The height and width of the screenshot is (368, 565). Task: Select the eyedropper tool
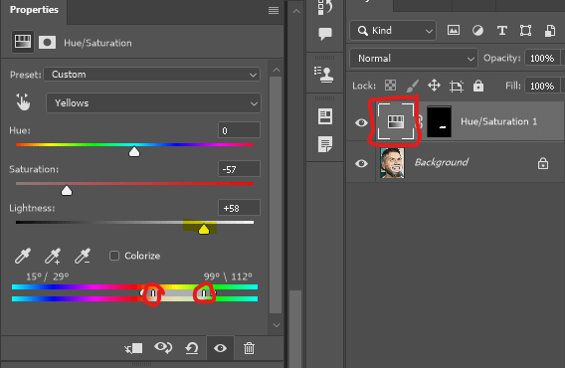[x=23, y=256]
